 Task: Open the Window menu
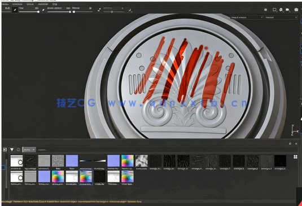tap(5, 4)
